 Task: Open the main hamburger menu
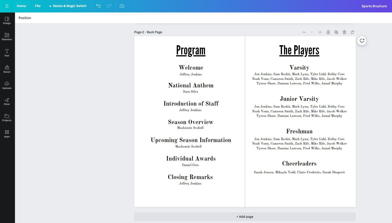click(7, 6)
